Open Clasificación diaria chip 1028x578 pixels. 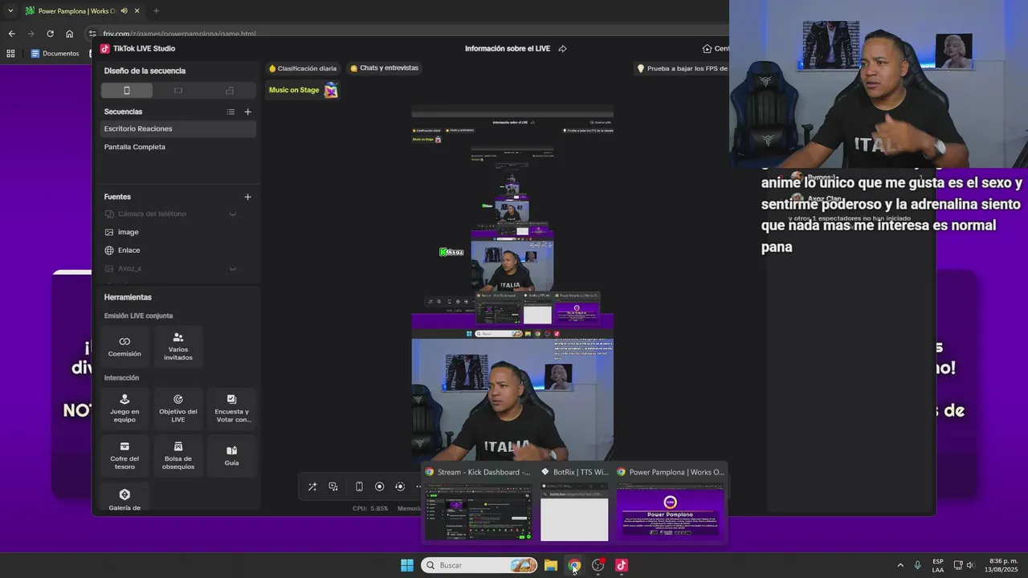303,68
